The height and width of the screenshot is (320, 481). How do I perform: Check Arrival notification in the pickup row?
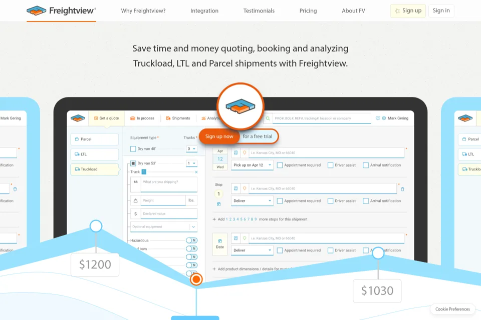click(366, 165)
